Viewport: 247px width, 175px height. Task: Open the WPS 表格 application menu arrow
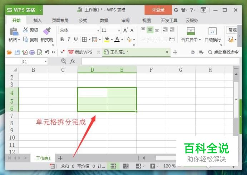[x=40, y=10]
